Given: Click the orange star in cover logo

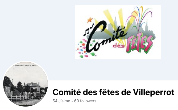Looking at the screenshot, I should pos(90,20).
